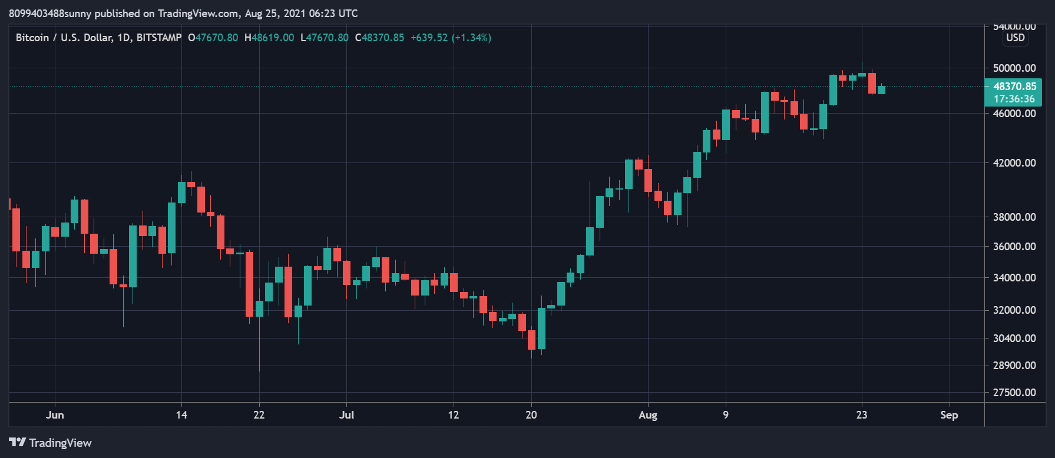Click the 22 date axis label
The width and height of the screenshot is (1055, 458).
(259, 415)
